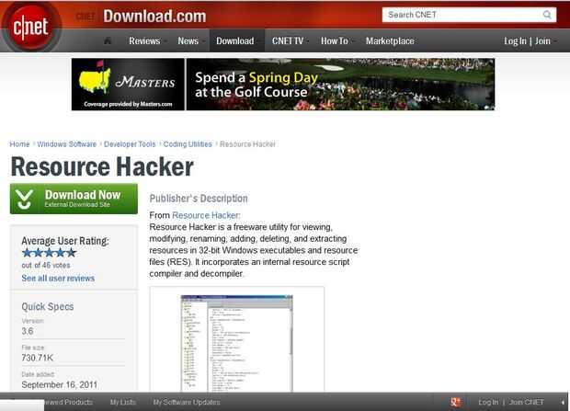
Task: Open My Lists in bottom bar
Action: (123, 402)
